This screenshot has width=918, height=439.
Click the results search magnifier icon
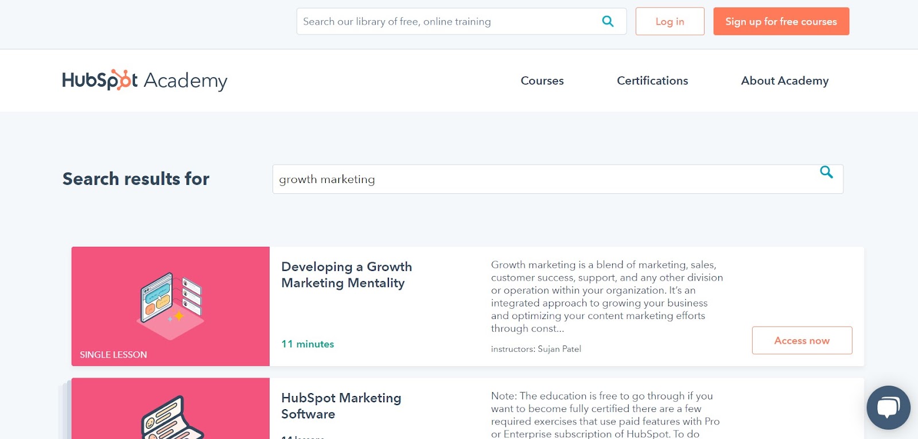point(826,172)
